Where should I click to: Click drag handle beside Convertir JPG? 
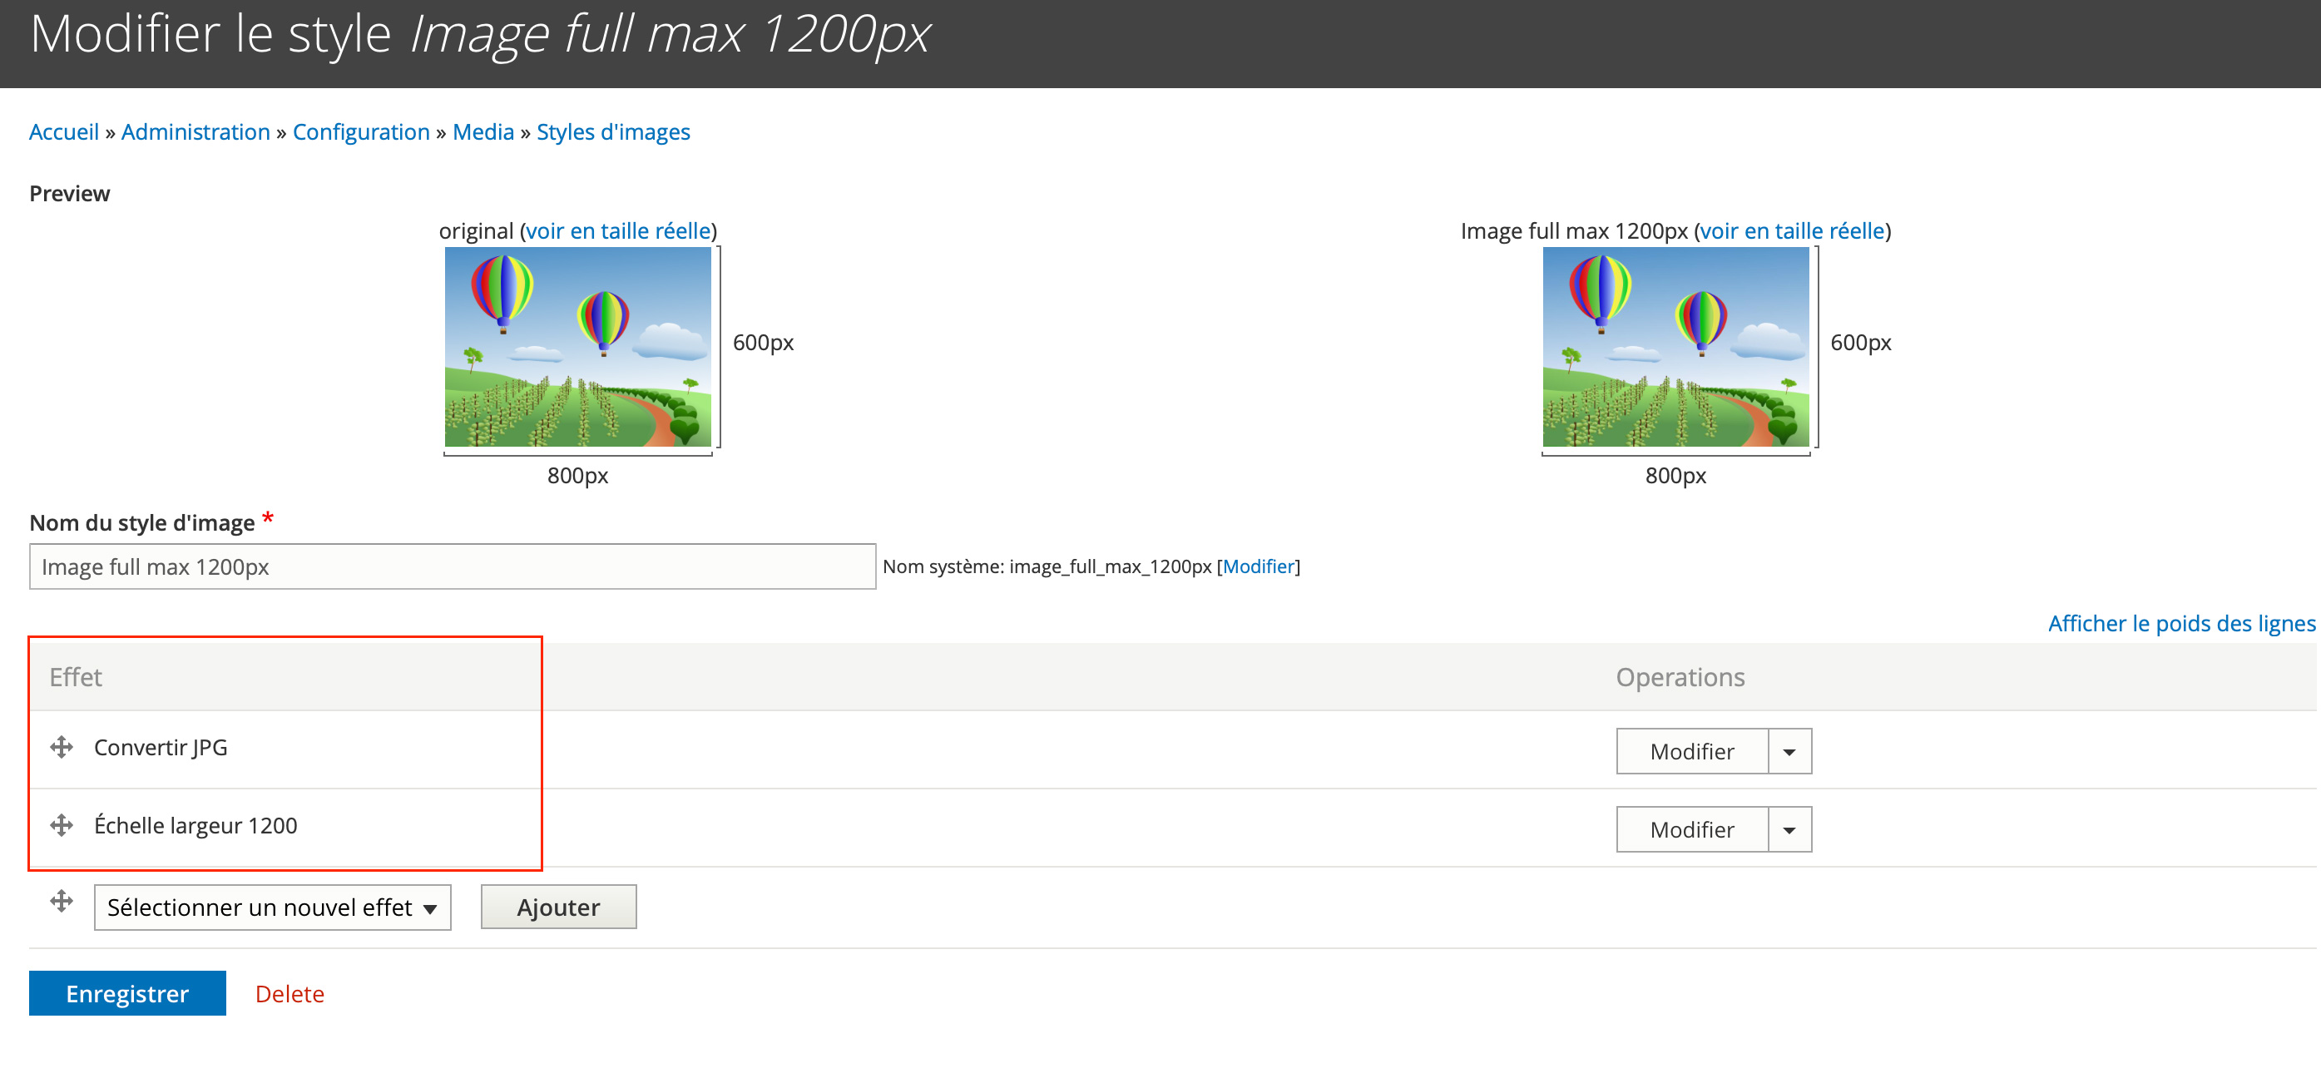click(62, 747)
